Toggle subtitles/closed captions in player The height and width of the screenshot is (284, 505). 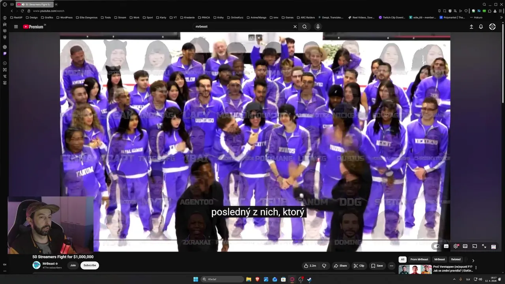[x=446, y=247]
